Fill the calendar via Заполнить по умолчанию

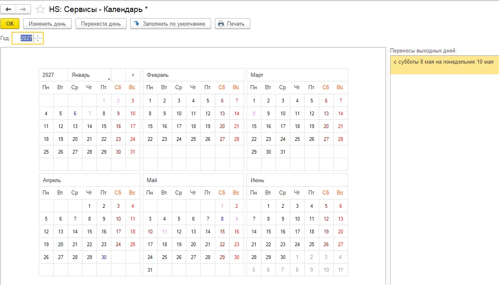point(171,24)
